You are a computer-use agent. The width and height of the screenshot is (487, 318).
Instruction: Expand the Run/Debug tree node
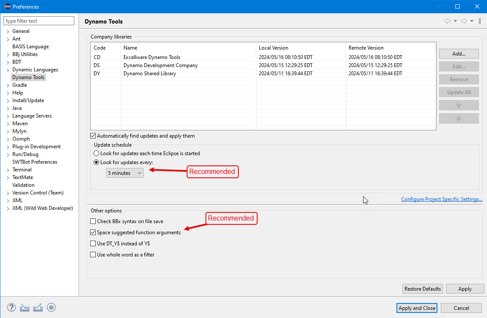(x=8, y=154)
